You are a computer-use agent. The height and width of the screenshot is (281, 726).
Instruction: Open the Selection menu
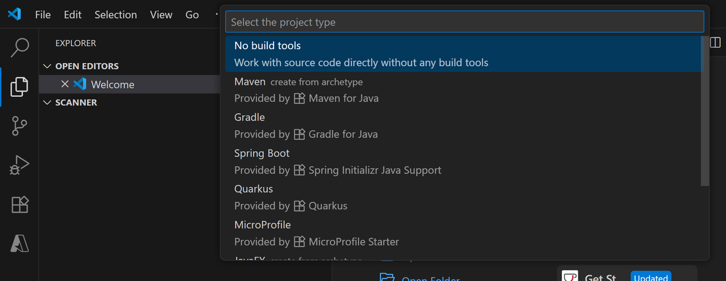116,15
